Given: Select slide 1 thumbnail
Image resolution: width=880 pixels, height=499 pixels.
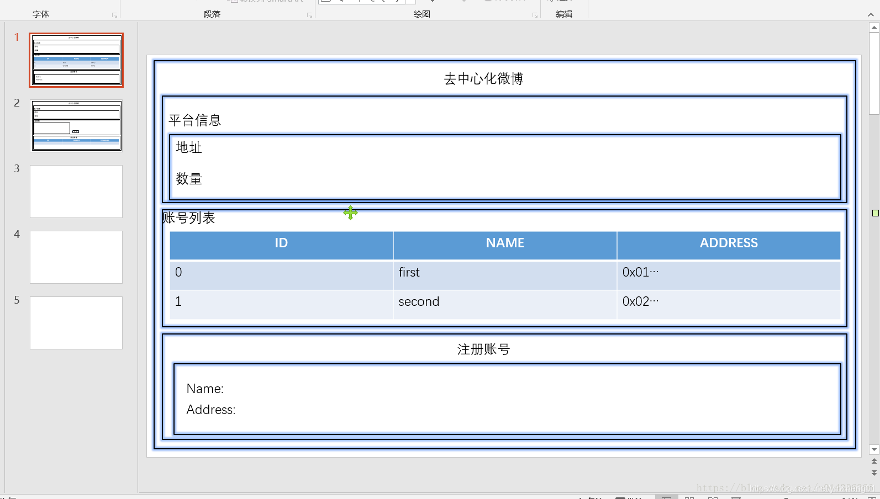Looking at the screenshot, I should pos(76,60).
